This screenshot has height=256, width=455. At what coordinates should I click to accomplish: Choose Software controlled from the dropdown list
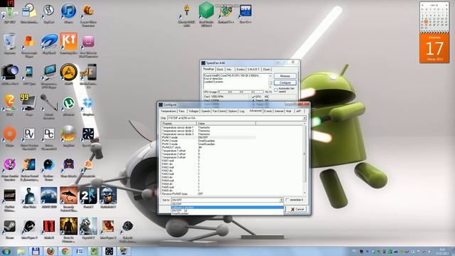pos(227,207)
